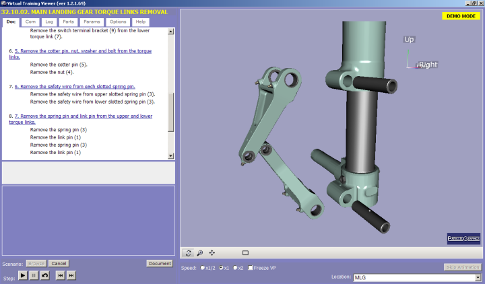Image resolution: width=485 pixels, height=284 pixels.
Task: Select the zoom magnifier tool
Action: click(200, 253)
